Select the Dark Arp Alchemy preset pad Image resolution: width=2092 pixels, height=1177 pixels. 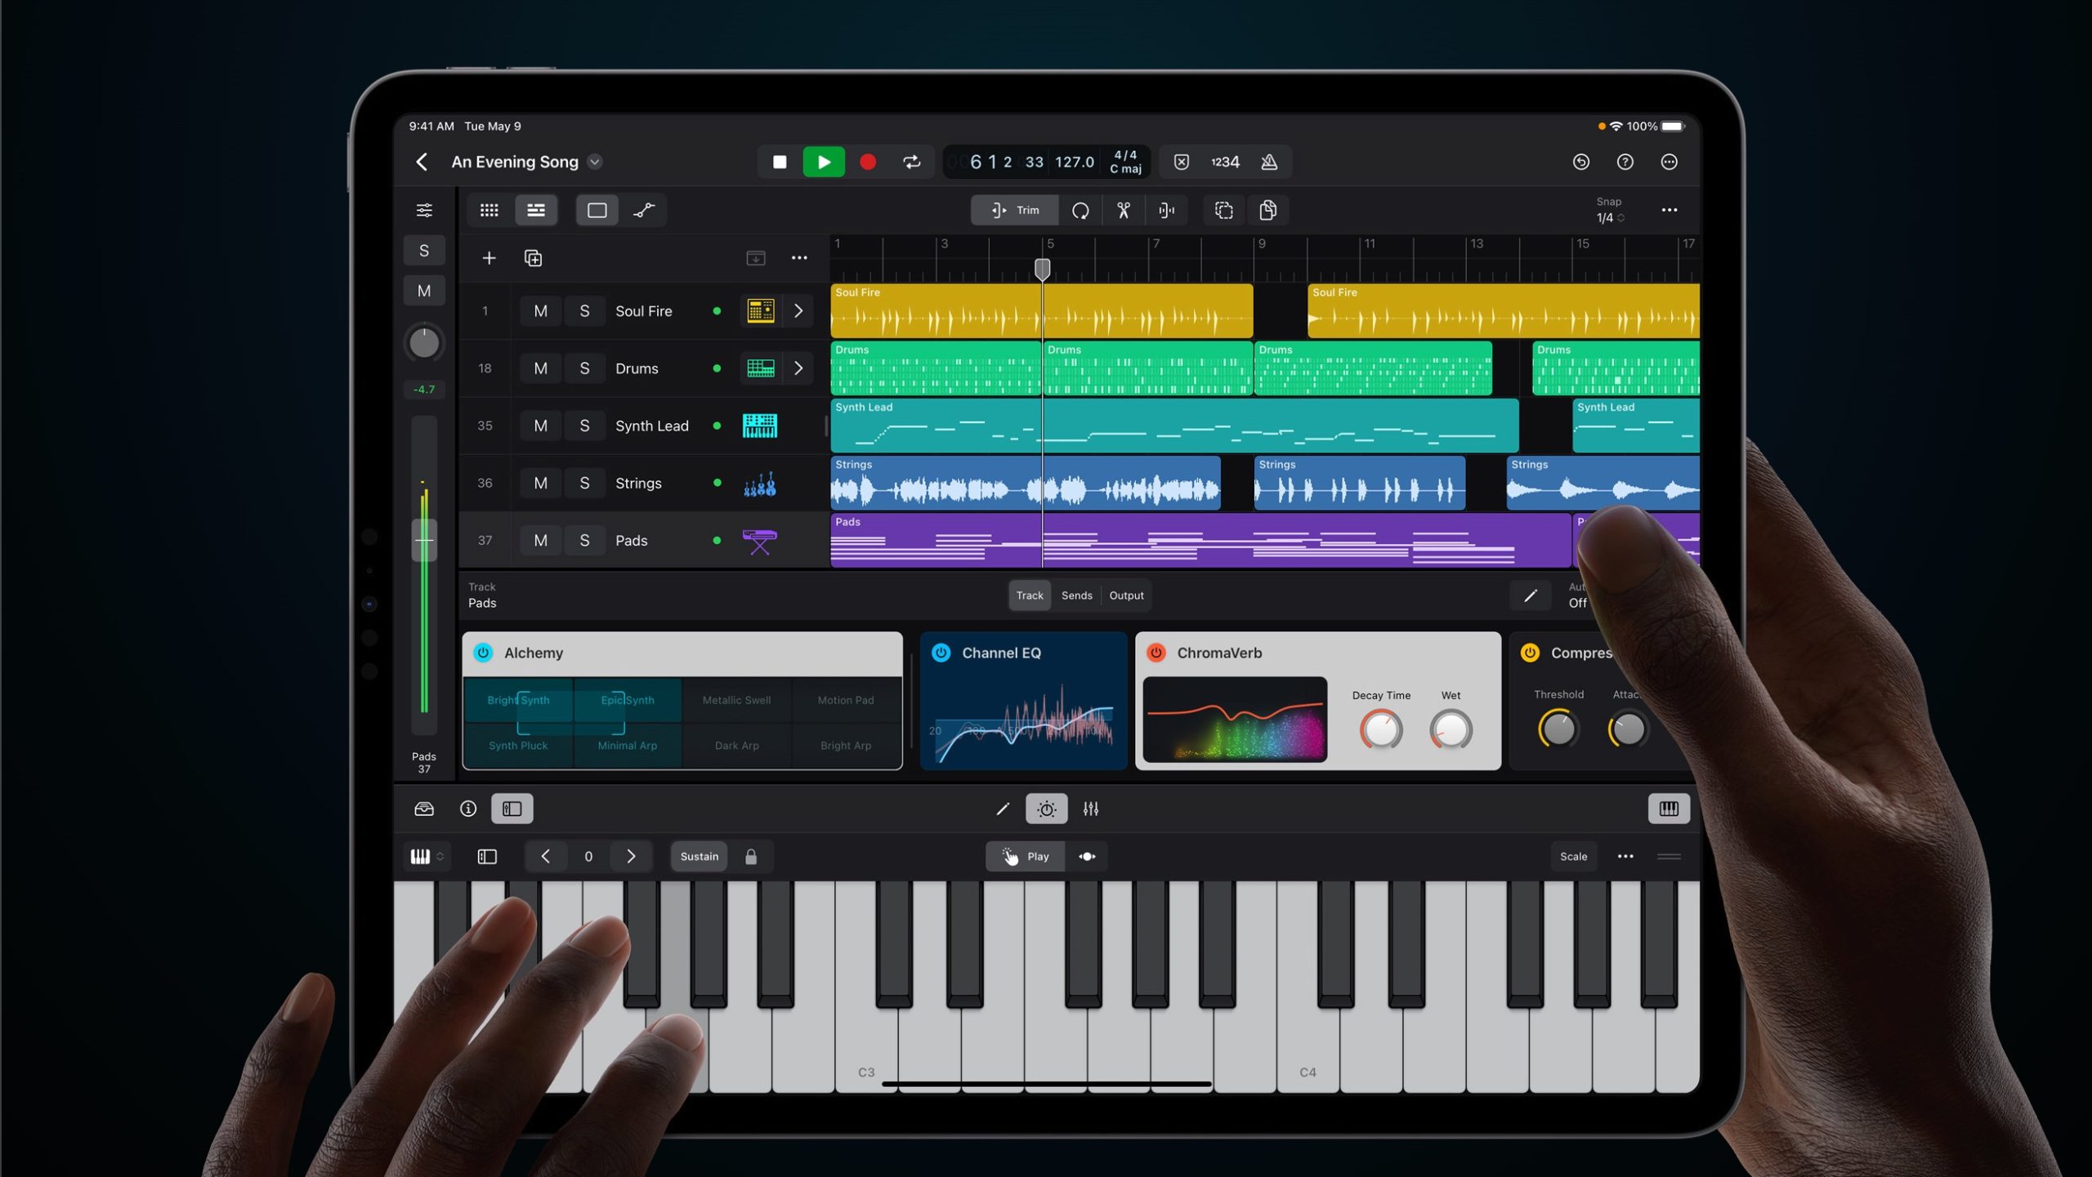736,745
